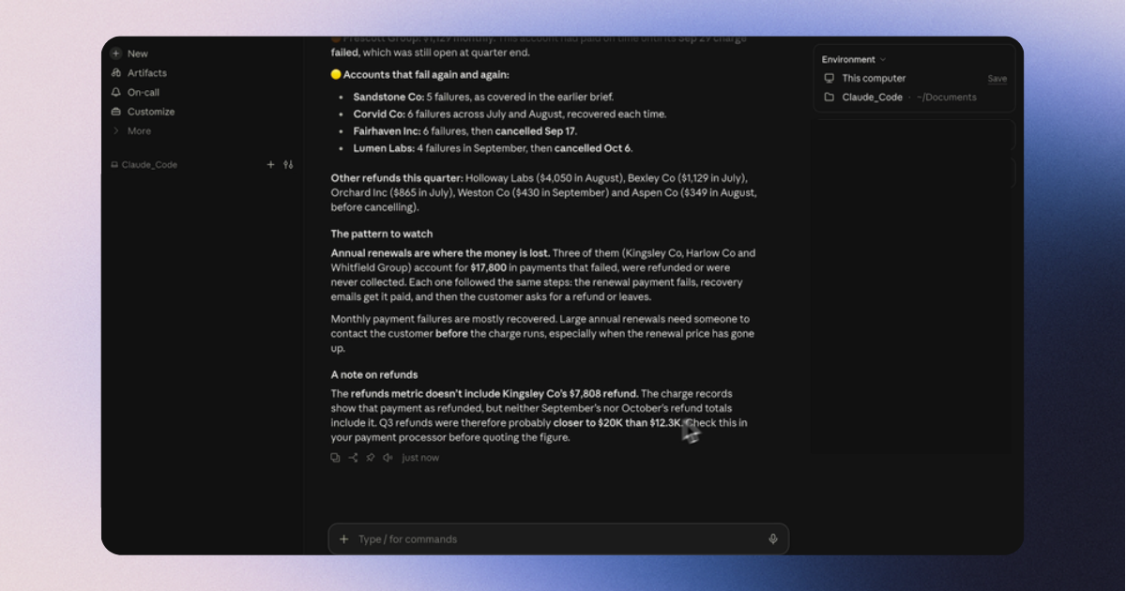The height and width of the screenshot is (591, 1126).
Task: Read the response aloud with the speaker icon
Action: pos(388,458)
